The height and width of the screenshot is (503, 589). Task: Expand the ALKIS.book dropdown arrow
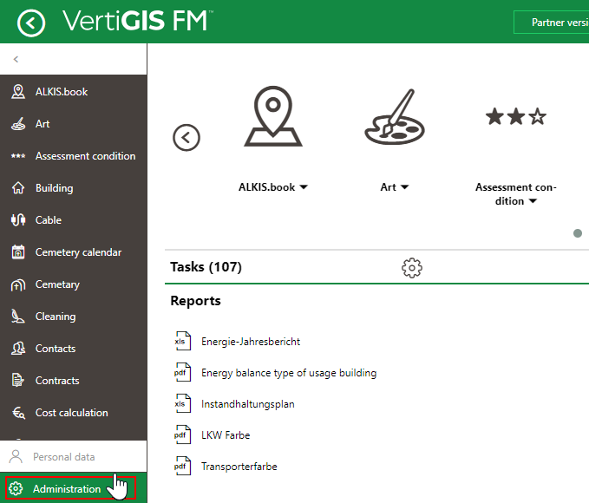coord(304,187)
